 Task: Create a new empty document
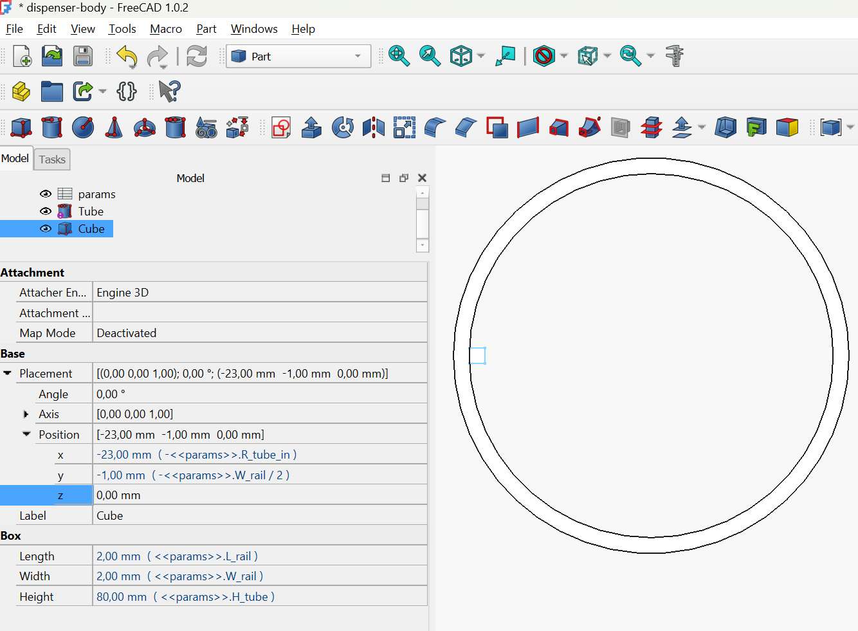pos(22,57)
